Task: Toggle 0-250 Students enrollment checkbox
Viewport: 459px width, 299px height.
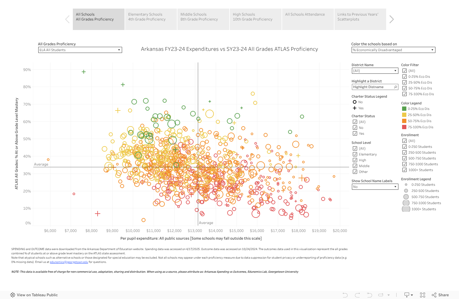Action: tap(405, 147)
